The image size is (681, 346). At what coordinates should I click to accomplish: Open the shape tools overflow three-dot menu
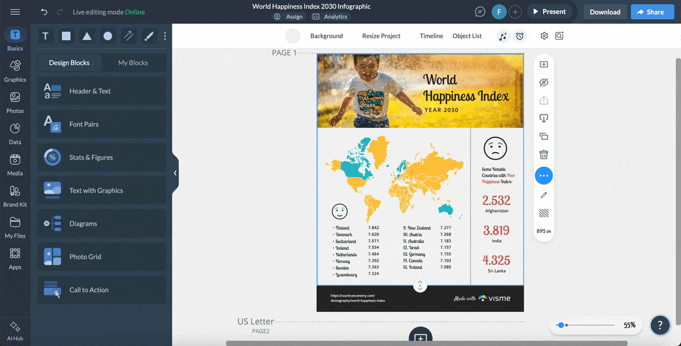click(x=165, y=36)
